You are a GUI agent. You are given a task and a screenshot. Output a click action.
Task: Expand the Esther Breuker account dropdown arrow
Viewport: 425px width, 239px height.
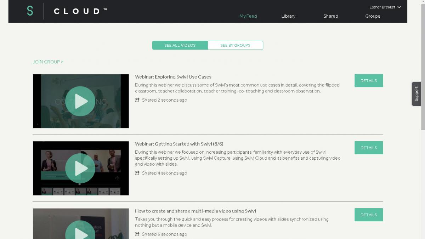(399, 7)
